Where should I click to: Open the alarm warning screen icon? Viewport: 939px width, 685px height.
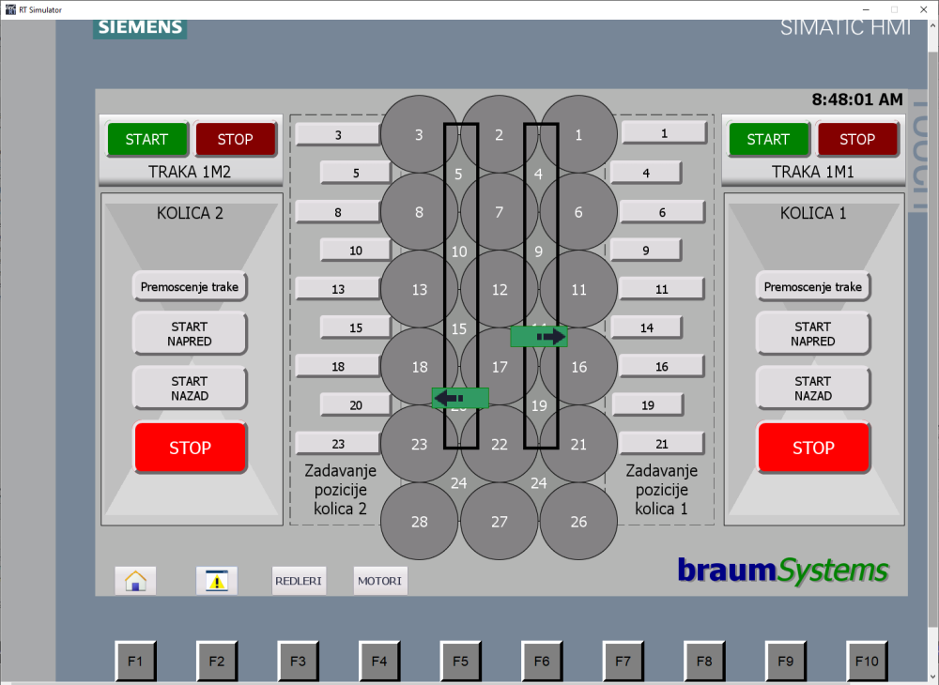tap(217, 581)
